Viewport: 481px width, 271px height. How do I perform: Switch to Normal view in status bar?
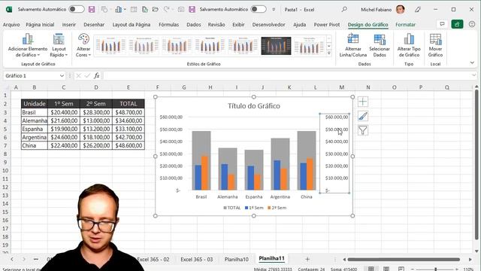coord(371,269)
